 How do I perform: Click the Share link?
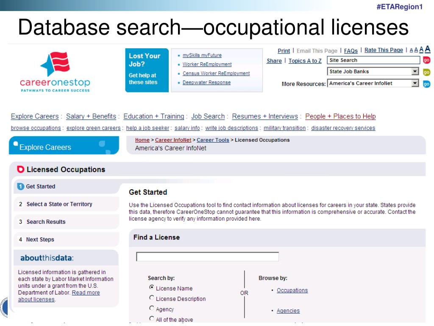[x=274, y=61]
